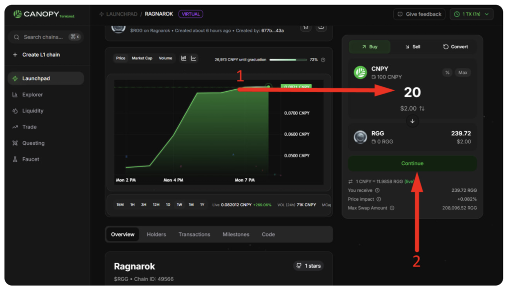
Task: Select the Market Cap chart mode
Action: pyautogui.click(x=142, y=58)
